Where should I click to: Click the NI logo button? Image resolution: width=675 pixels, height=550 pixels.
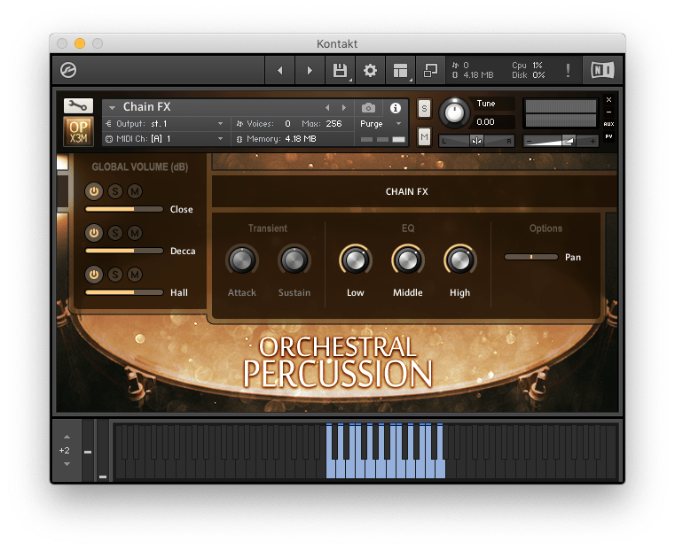[602, 70]
